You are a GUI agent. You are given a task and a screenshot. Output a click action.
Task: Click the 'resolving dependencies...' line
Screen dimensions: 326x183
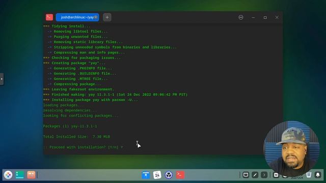coord(70,110)
